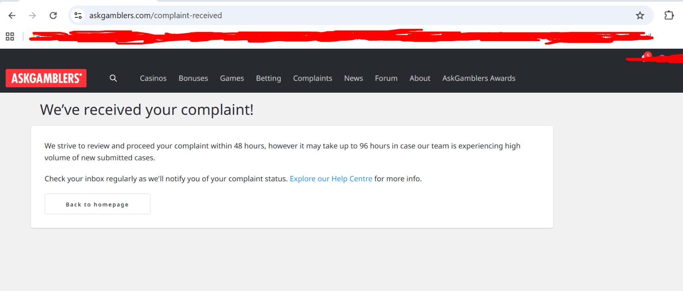Screen dimensions: 683x291
Task: Open notifications bell with red badge
Action: click(646, 57)
